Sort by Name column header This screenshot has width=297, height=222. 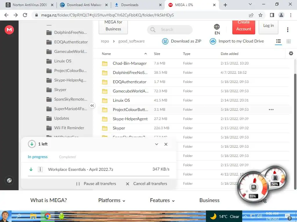(x=106, y=53)
